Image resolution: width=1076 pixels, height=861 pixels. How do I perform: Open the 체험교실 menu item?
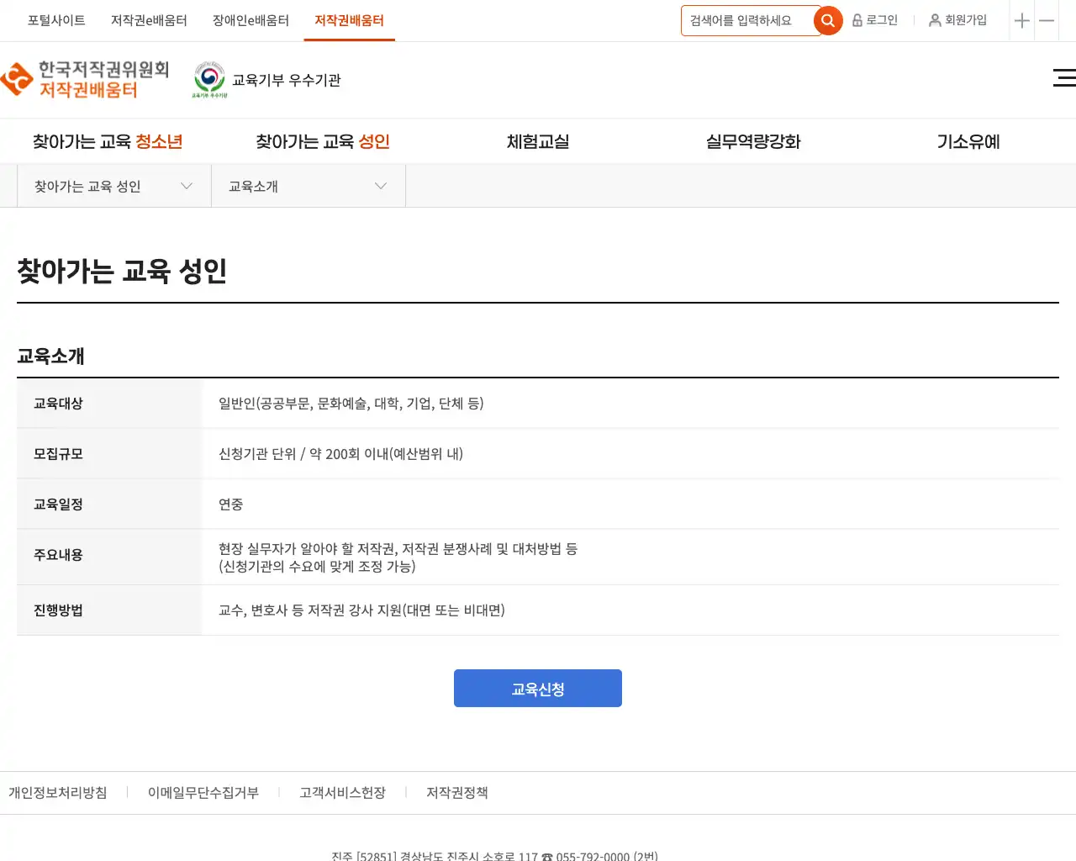[x=538, y=141]
